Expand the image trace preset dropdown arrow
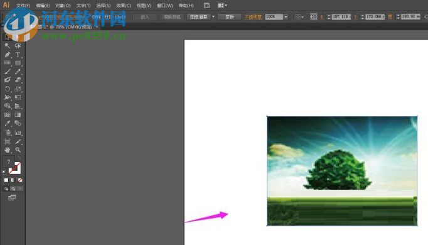This screenshot has width=428, height=245. (x=213, y=17)
